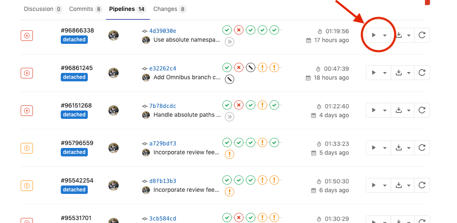Click the skipped stage icon in pipeline #96861245

coord(251,67)
